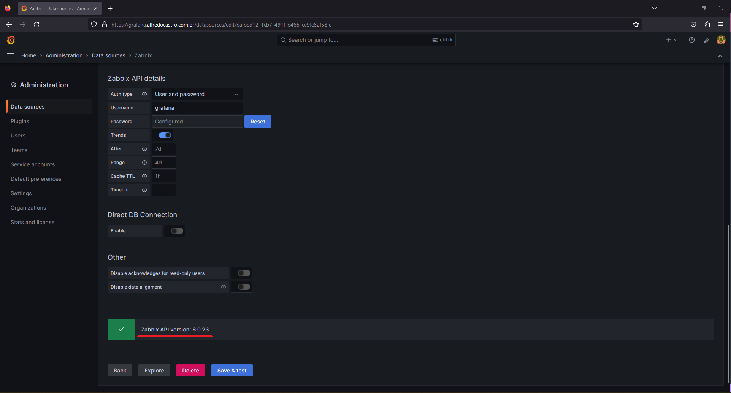731x393 pixels.
Task: Open Teams in sidebar
Action: (19, 150)
